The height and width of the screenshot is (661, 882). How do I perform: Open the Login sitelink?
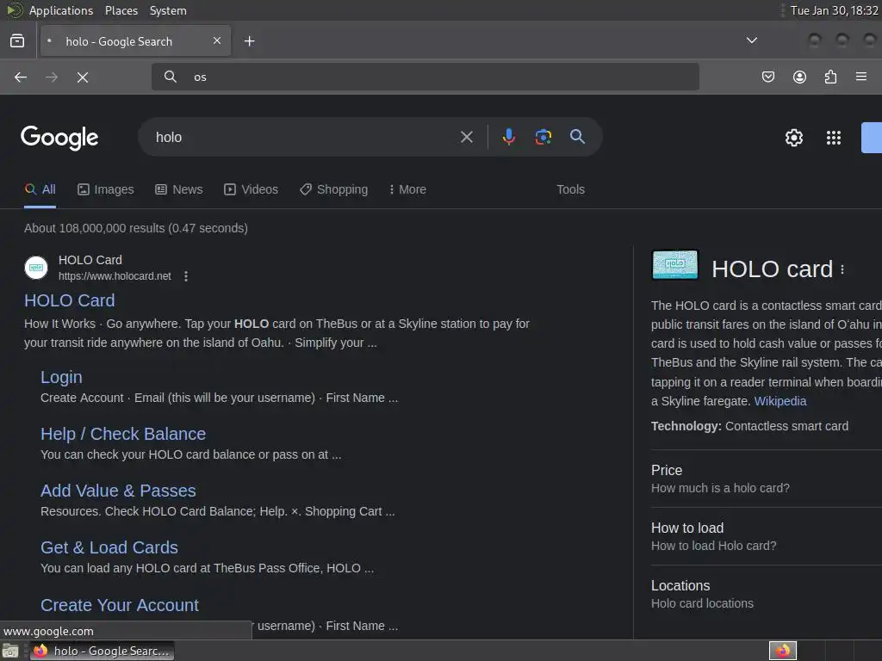[61, 377]
